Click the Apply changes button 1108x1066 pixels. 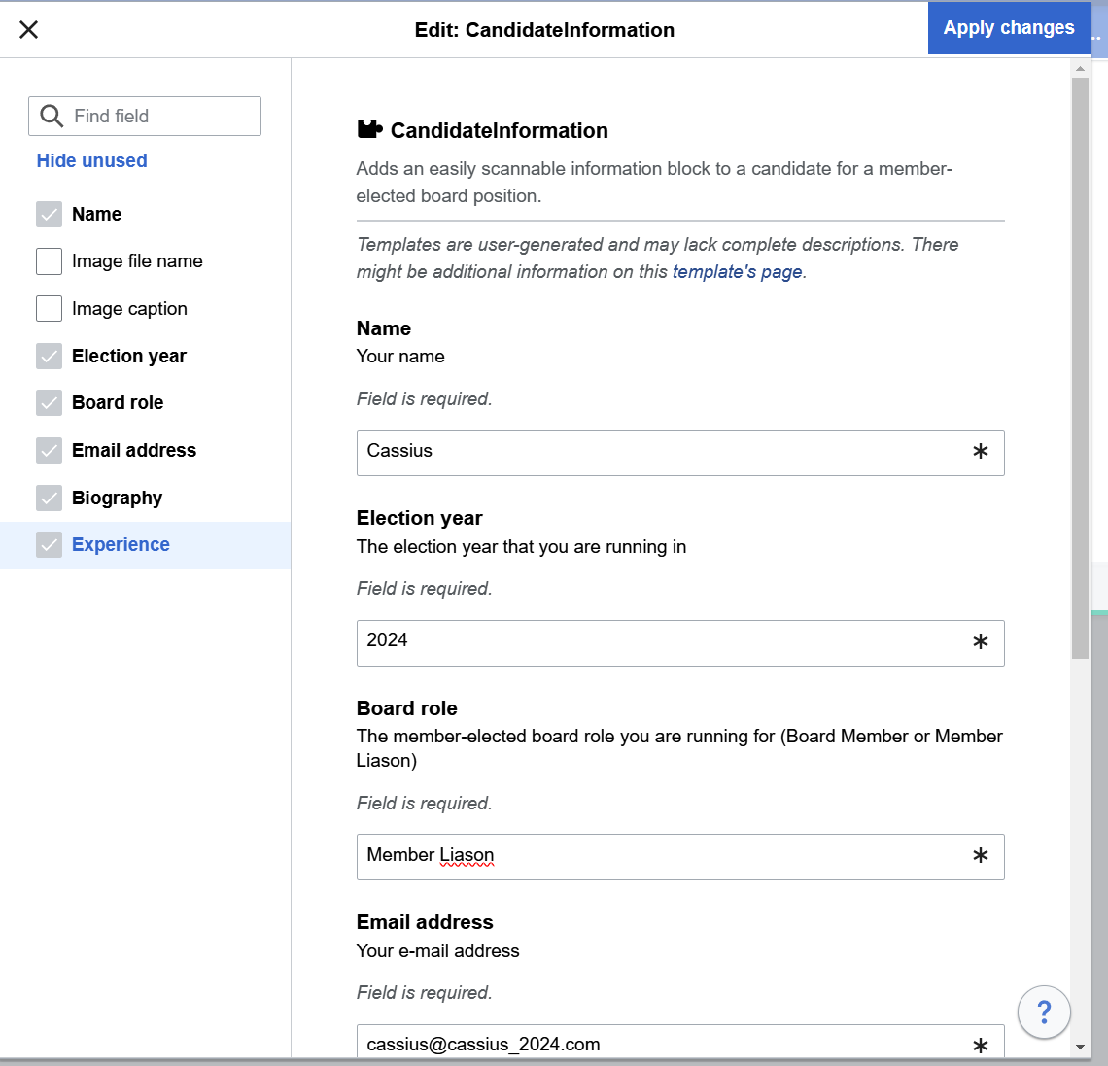[x=1008, y=28]
